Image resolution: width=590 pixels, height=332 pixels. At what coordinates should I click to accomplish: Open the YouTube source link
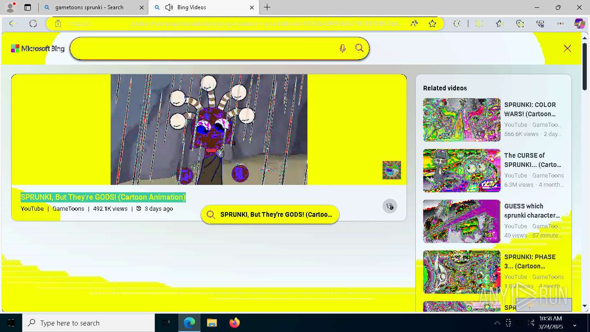point(32,209)
